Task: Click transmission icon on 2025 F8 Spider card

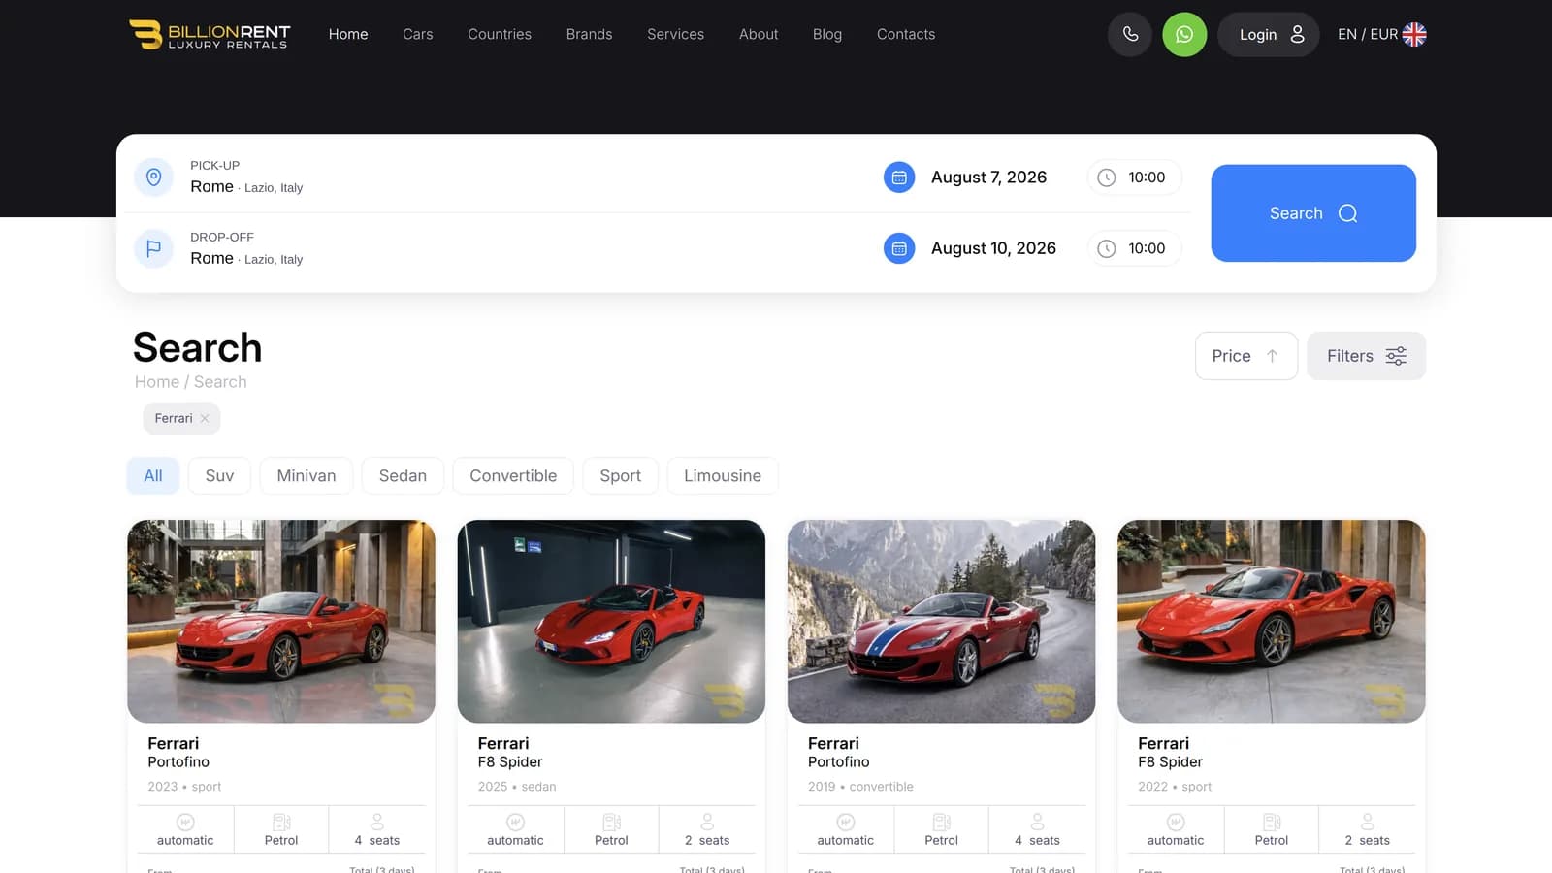Action: click(515, 822)
